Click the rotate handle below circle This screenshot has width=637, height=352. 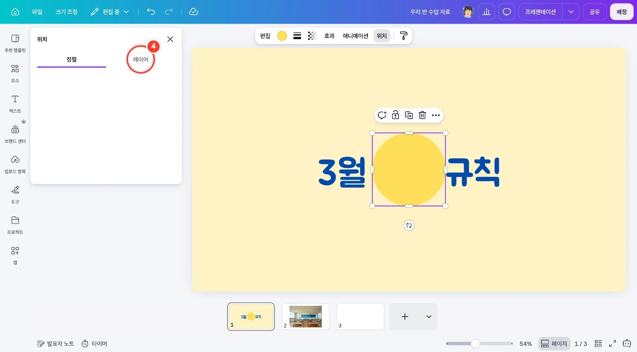click(x=409, y=226)
